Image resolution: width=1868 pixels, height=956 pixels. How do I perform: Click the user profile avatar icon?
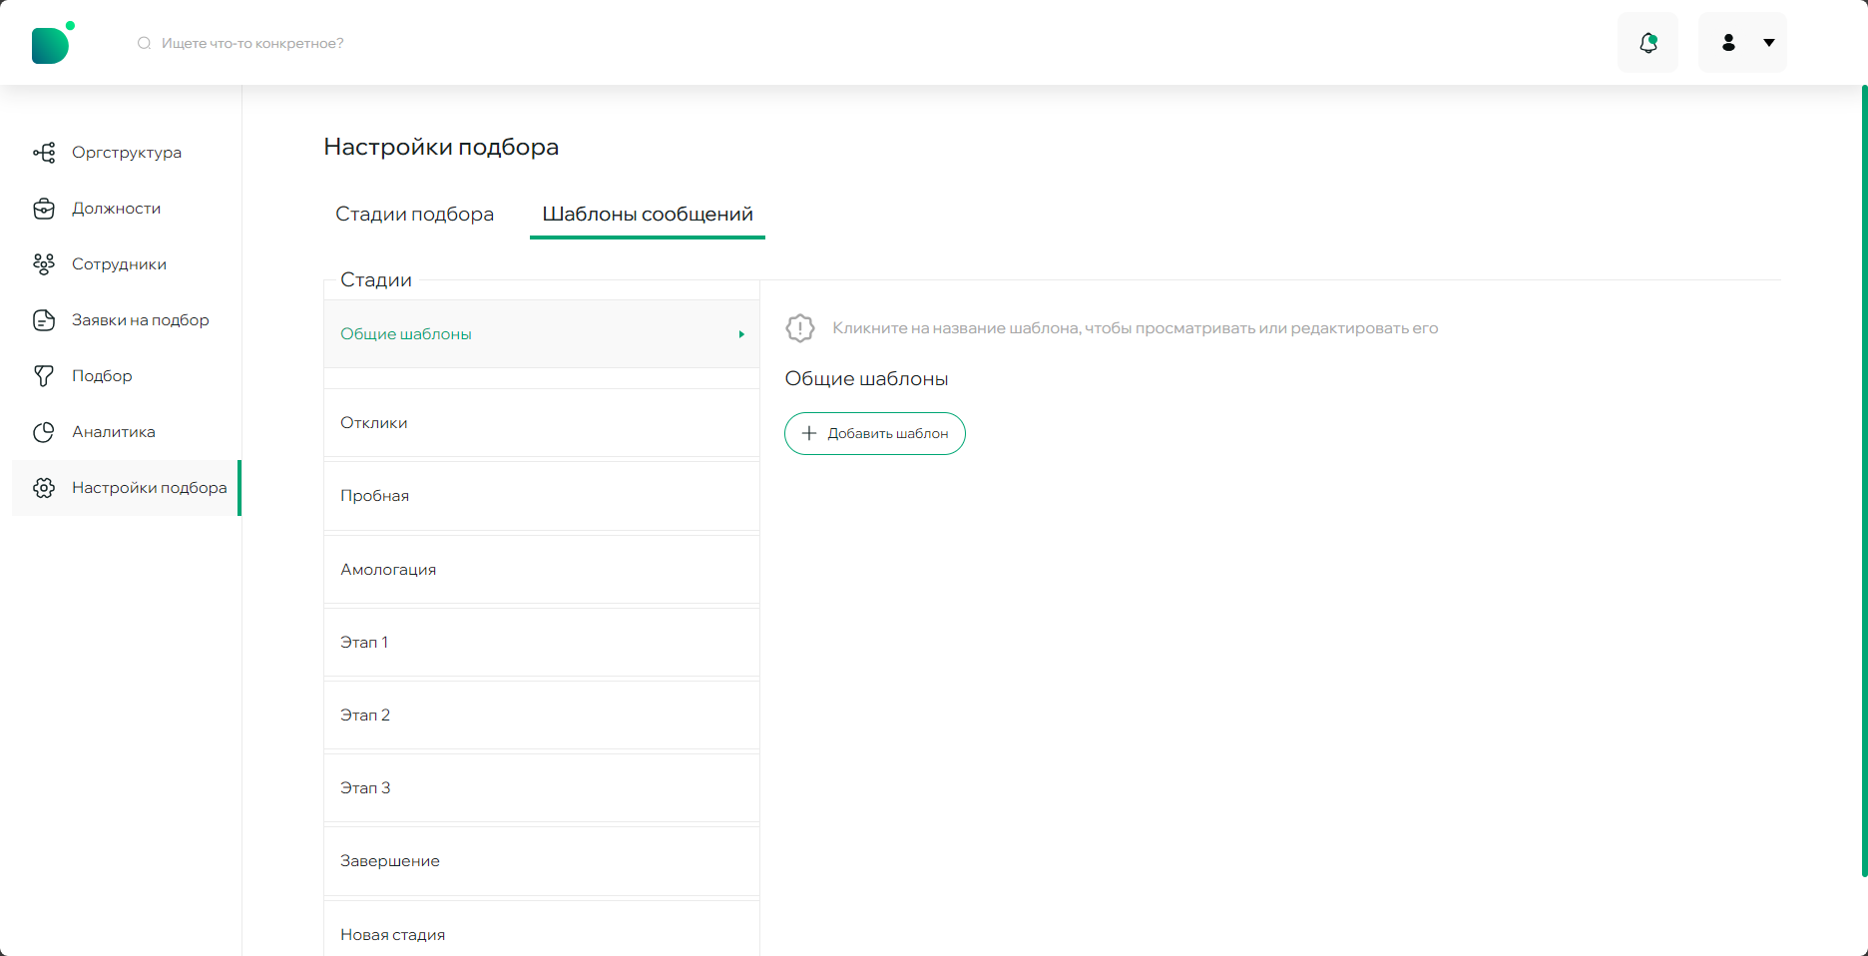[x=1728, y=43]
